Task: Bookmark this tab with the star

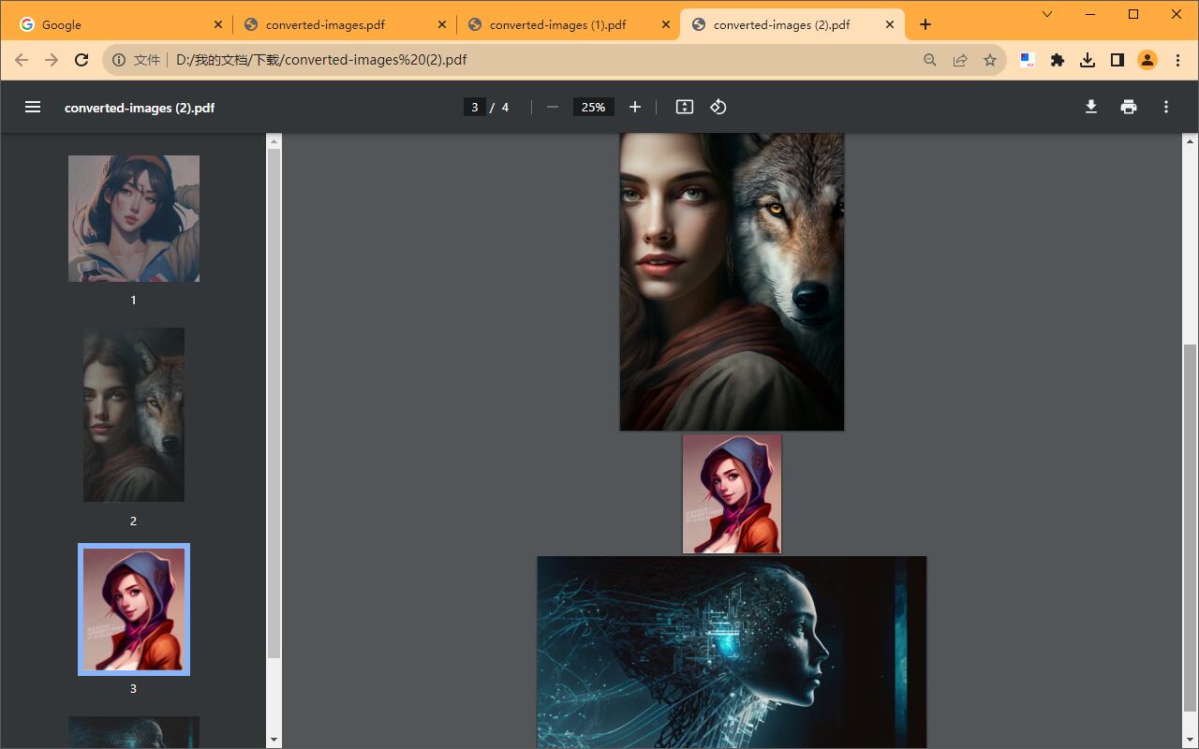Action: (990, 60)
